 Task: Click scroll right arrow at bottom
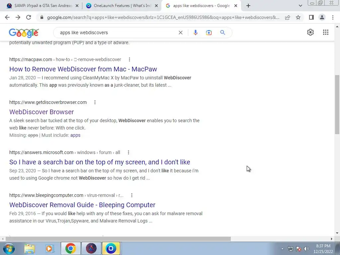[x=332, y=239]
